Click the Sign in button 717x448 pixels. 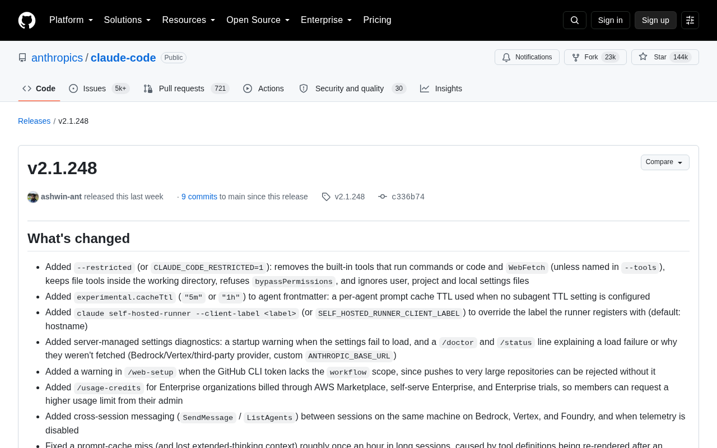(611, 20)
